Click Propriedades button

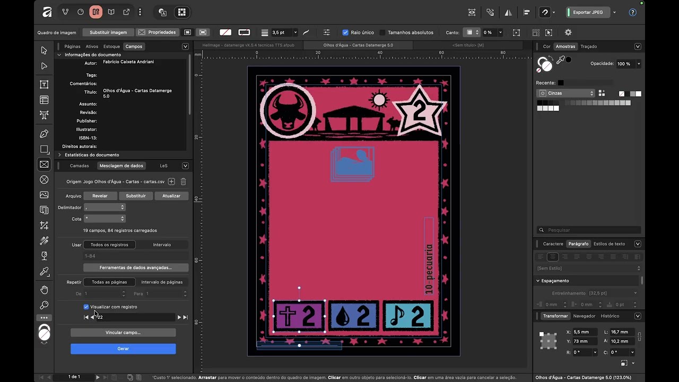coord(157,32)
